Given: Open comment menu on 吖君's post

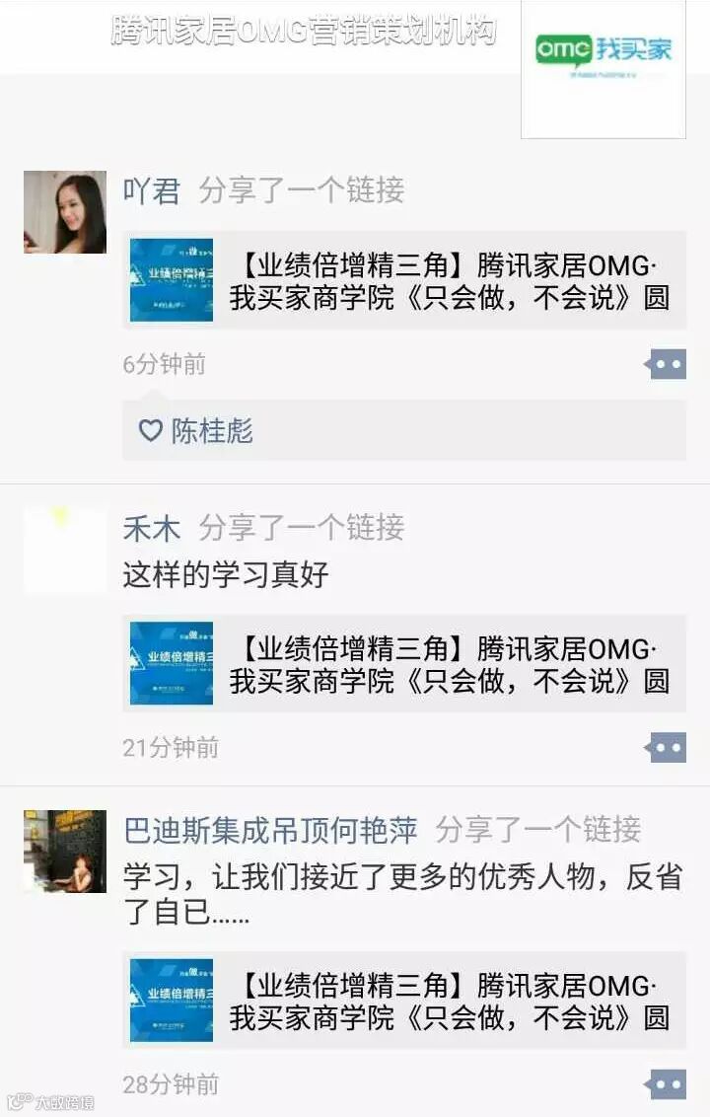Looking at the screenshot, I should tap(666, 364).
